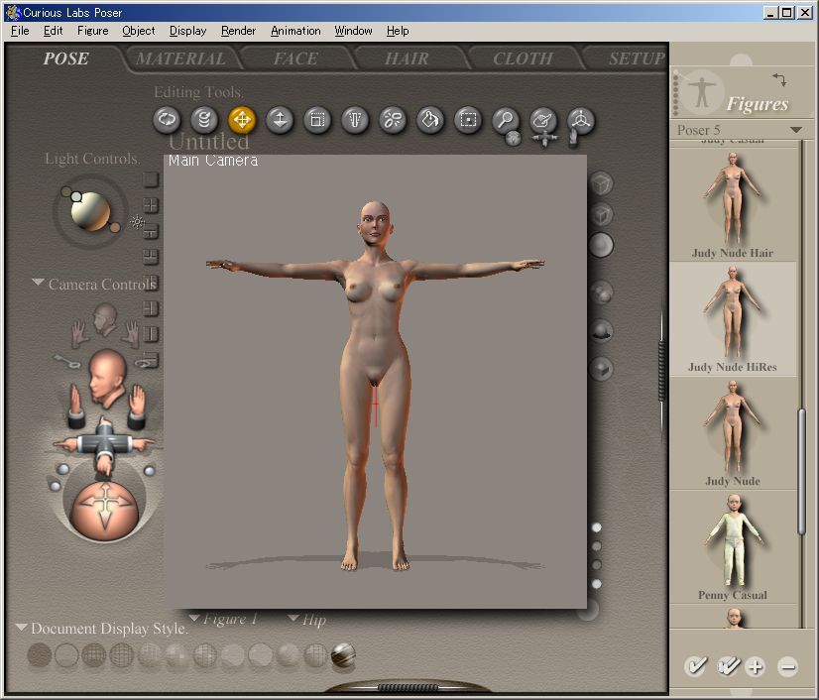Go up one level in library
The image size is (819, 700).
click(778, 79)
